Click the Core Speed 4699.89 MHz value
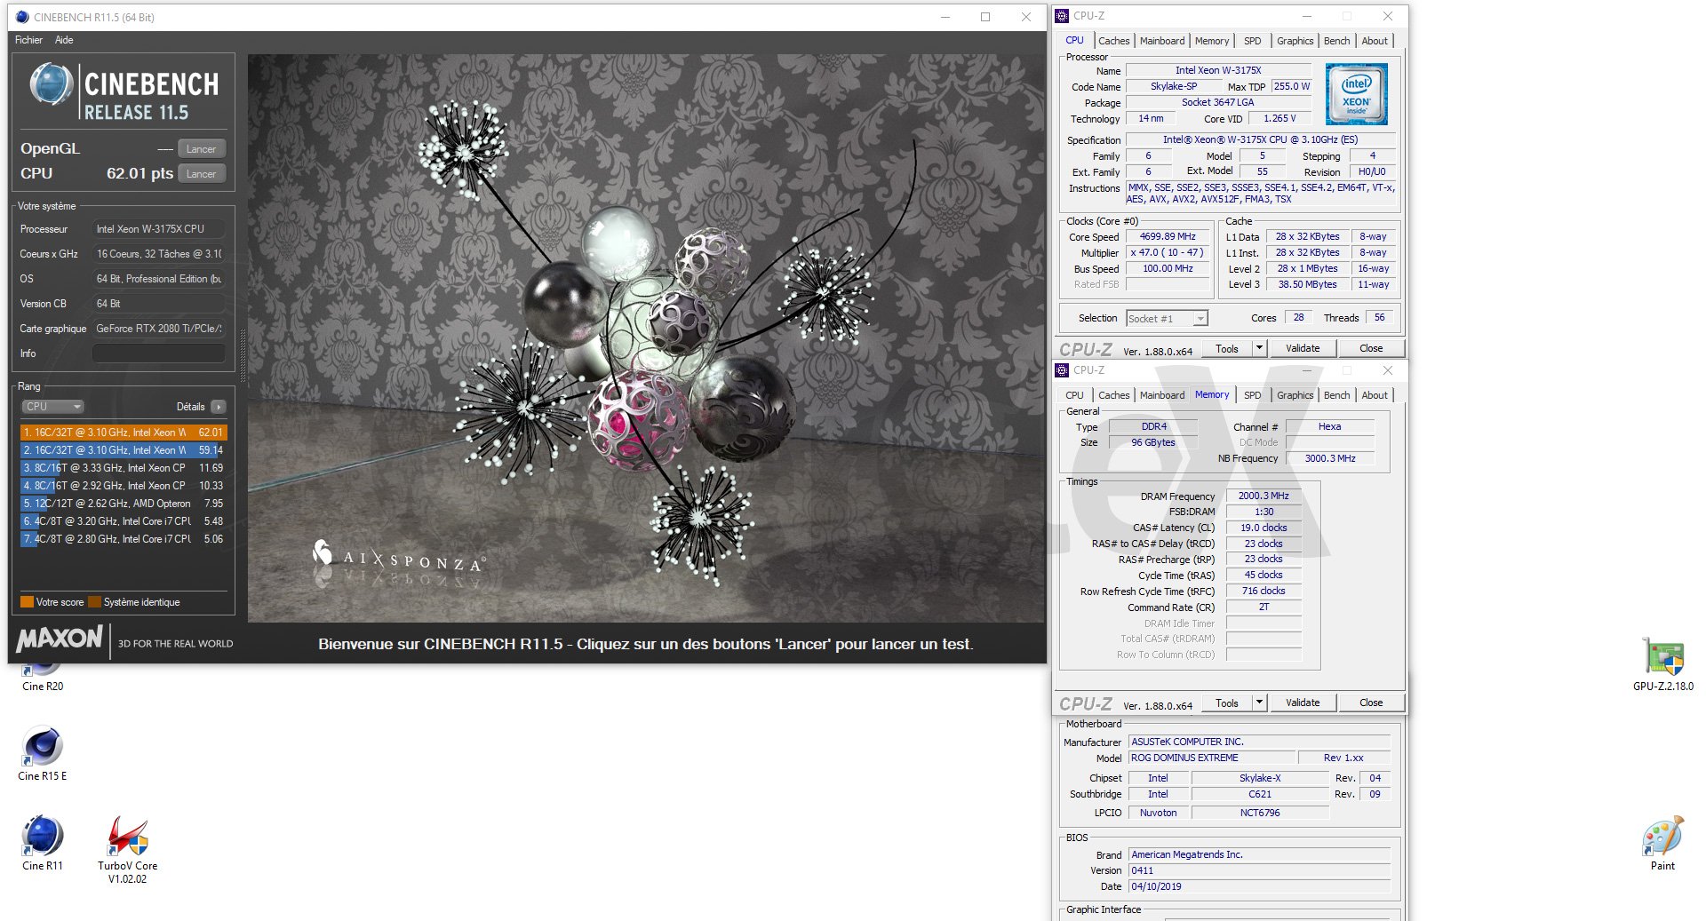This screenshot has width=1706, height=921. pyautogui.click(x=1168, y=237)
